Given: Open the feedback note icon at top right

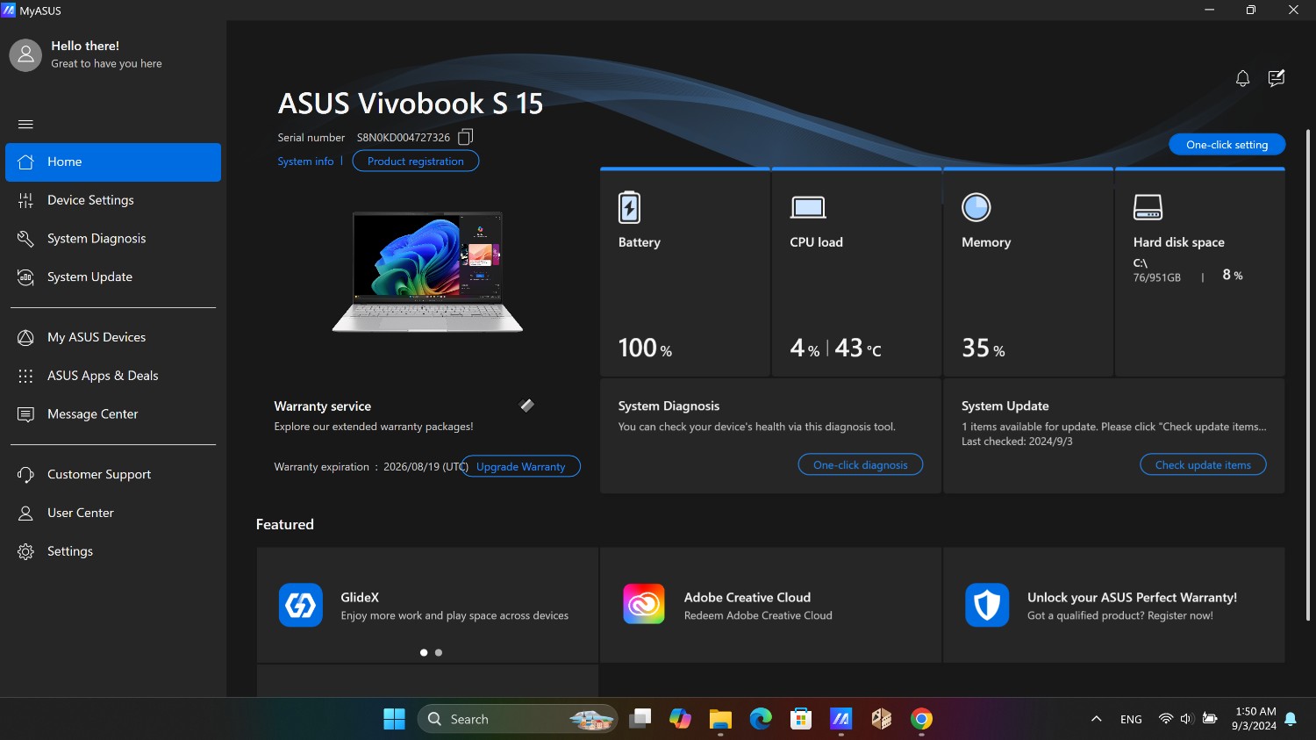Looking at the screenshot, I should click(1277, 78).
